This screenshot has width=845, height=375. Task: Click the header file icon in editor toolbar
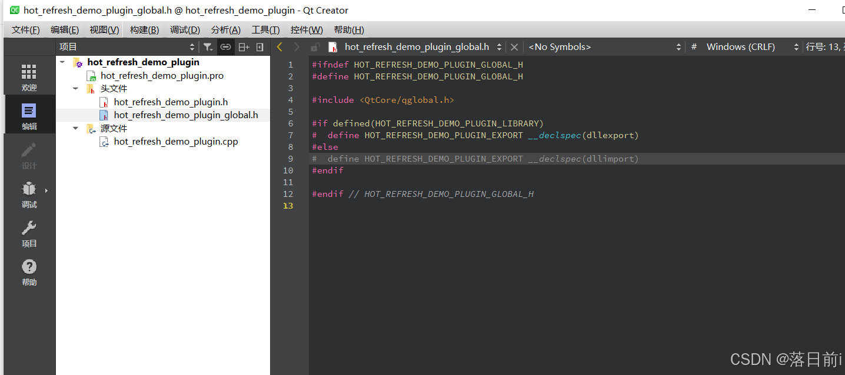(332, 47)
